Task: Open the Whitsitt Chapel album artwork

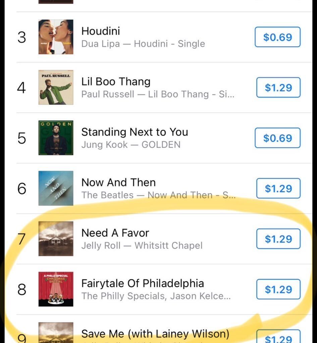Action: click(56, 239)
